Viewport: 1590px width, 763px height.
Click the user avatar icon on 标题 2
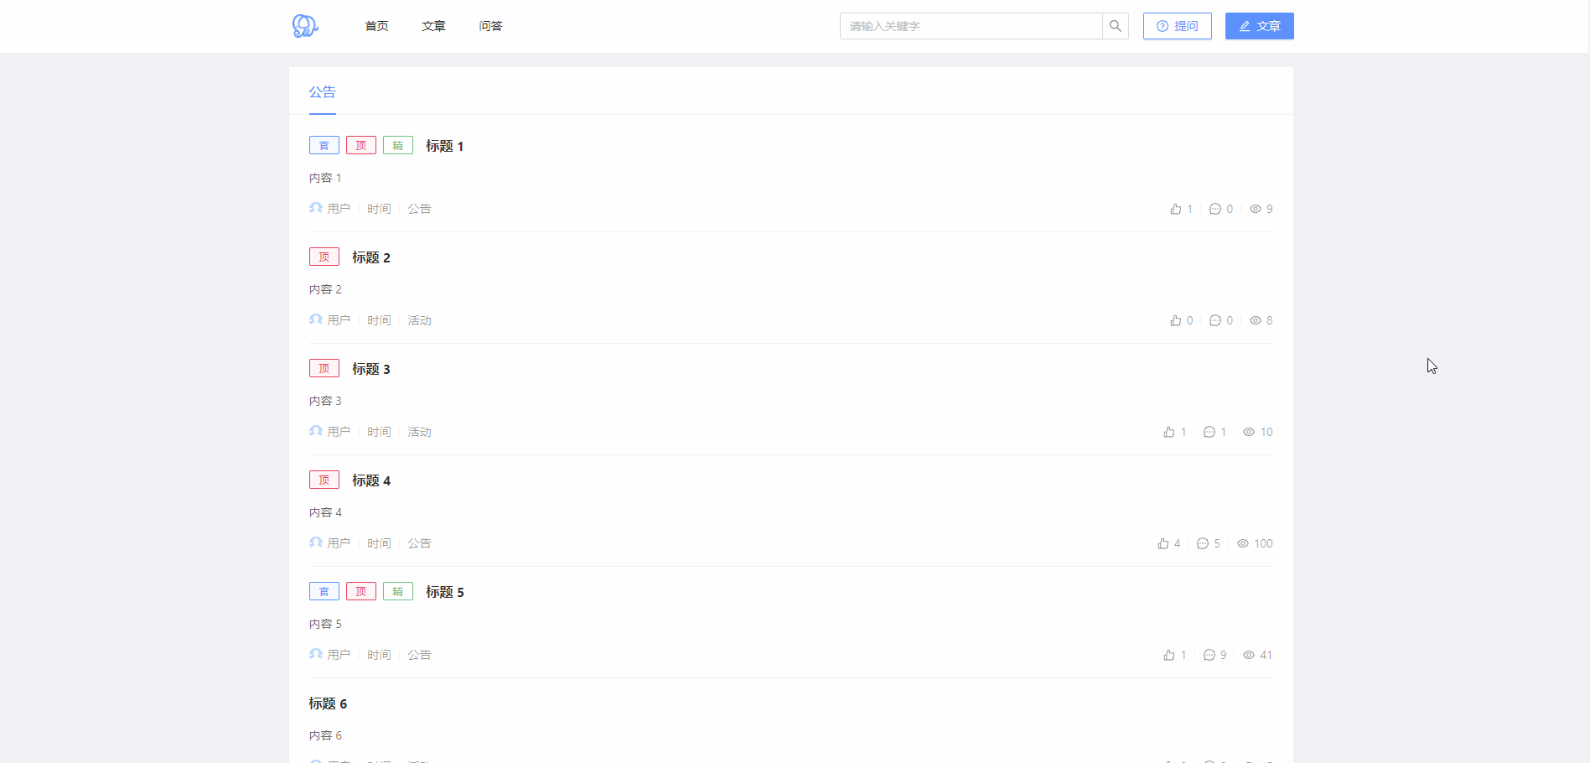(316, 319)
